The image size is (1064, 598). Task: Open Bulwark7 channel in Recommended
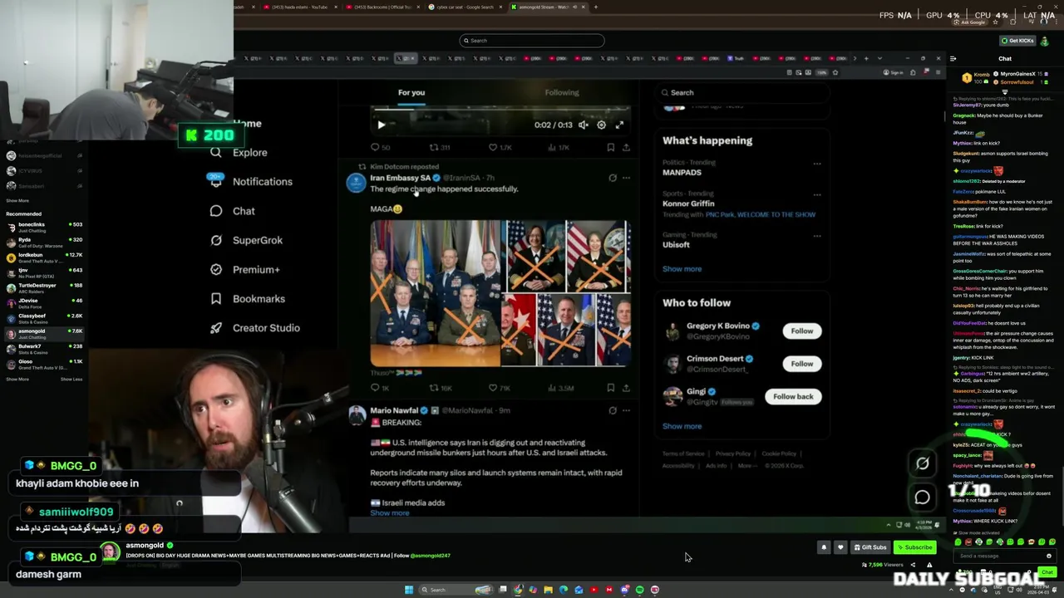coord(44,349)
